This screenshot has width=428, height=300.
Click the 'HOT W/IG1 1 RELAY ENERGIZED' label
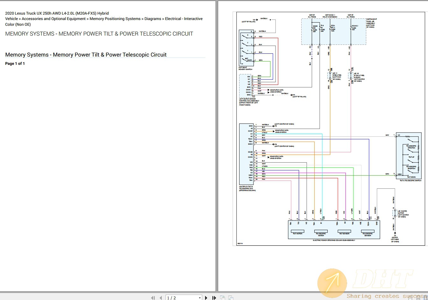click(x=330, y=16)
